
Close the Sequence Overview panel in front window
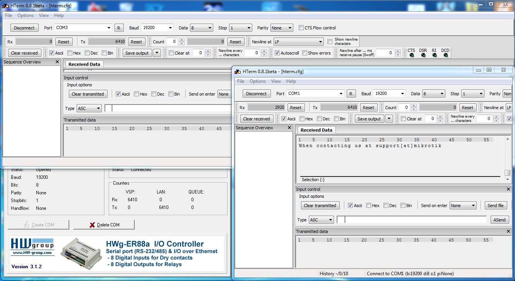[x=289, y=128]
